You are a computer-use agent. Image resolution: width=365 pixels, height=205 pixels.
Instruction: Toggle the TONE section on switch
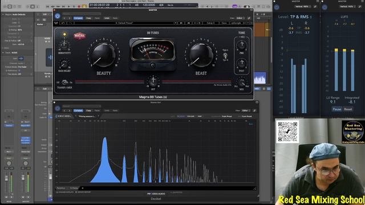(242, 36)
